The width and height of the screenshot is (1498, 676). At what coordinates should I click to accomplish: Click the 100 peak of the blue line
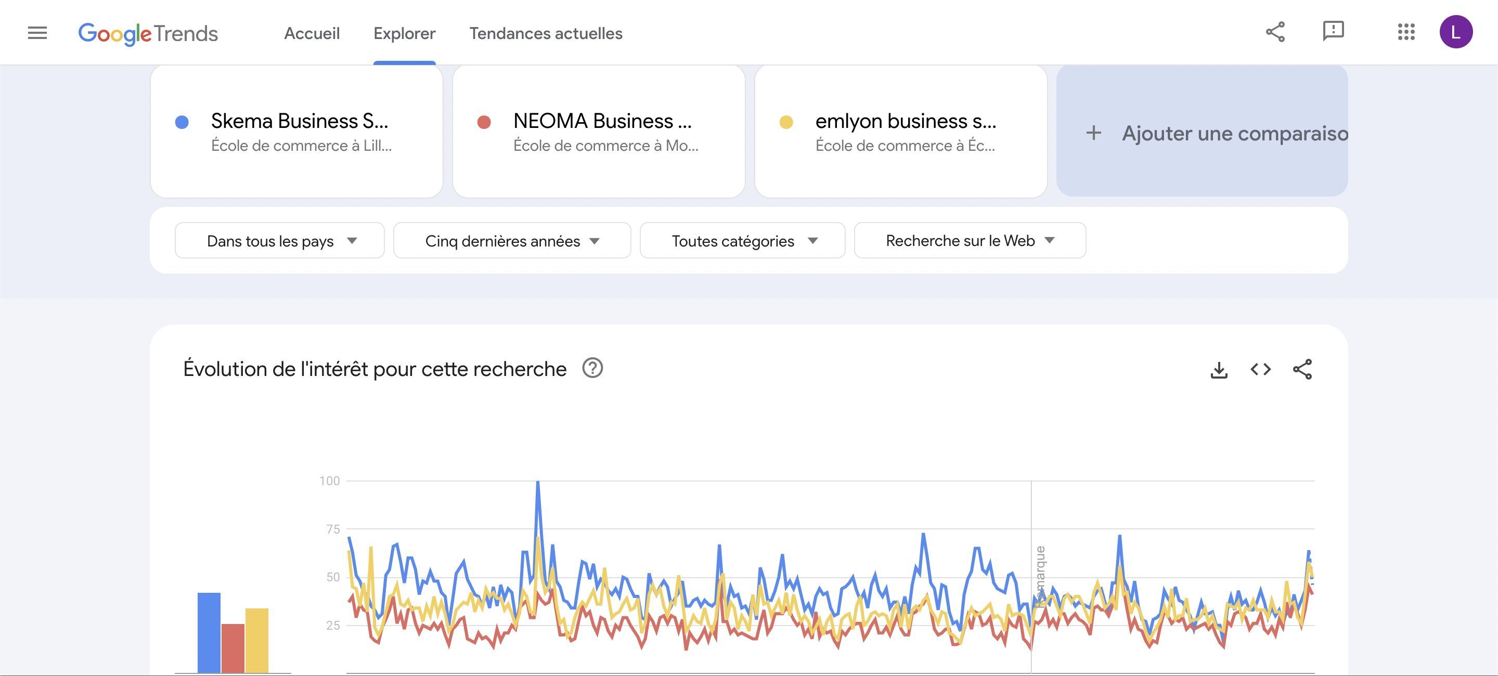coord(538,482)
